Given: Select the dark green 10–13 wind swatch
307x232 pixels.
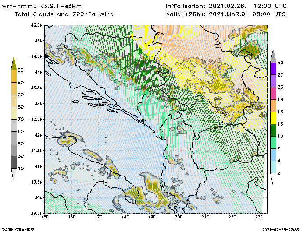Looking at the screenshot, I should [x=273, y=130].
